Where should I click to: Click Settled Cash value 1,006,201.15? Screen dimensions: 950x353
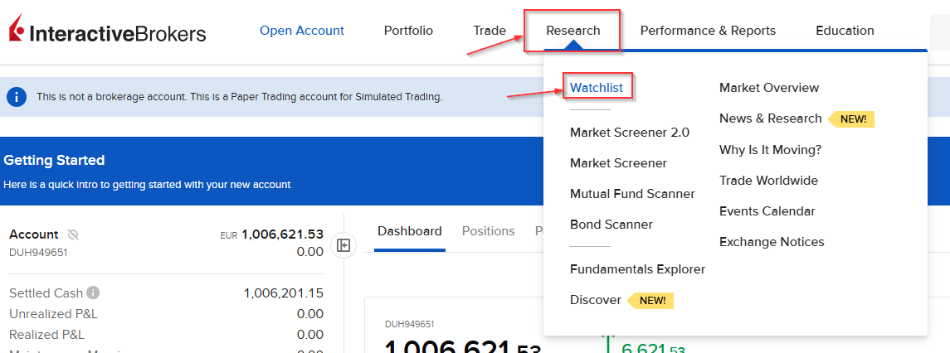284,293
